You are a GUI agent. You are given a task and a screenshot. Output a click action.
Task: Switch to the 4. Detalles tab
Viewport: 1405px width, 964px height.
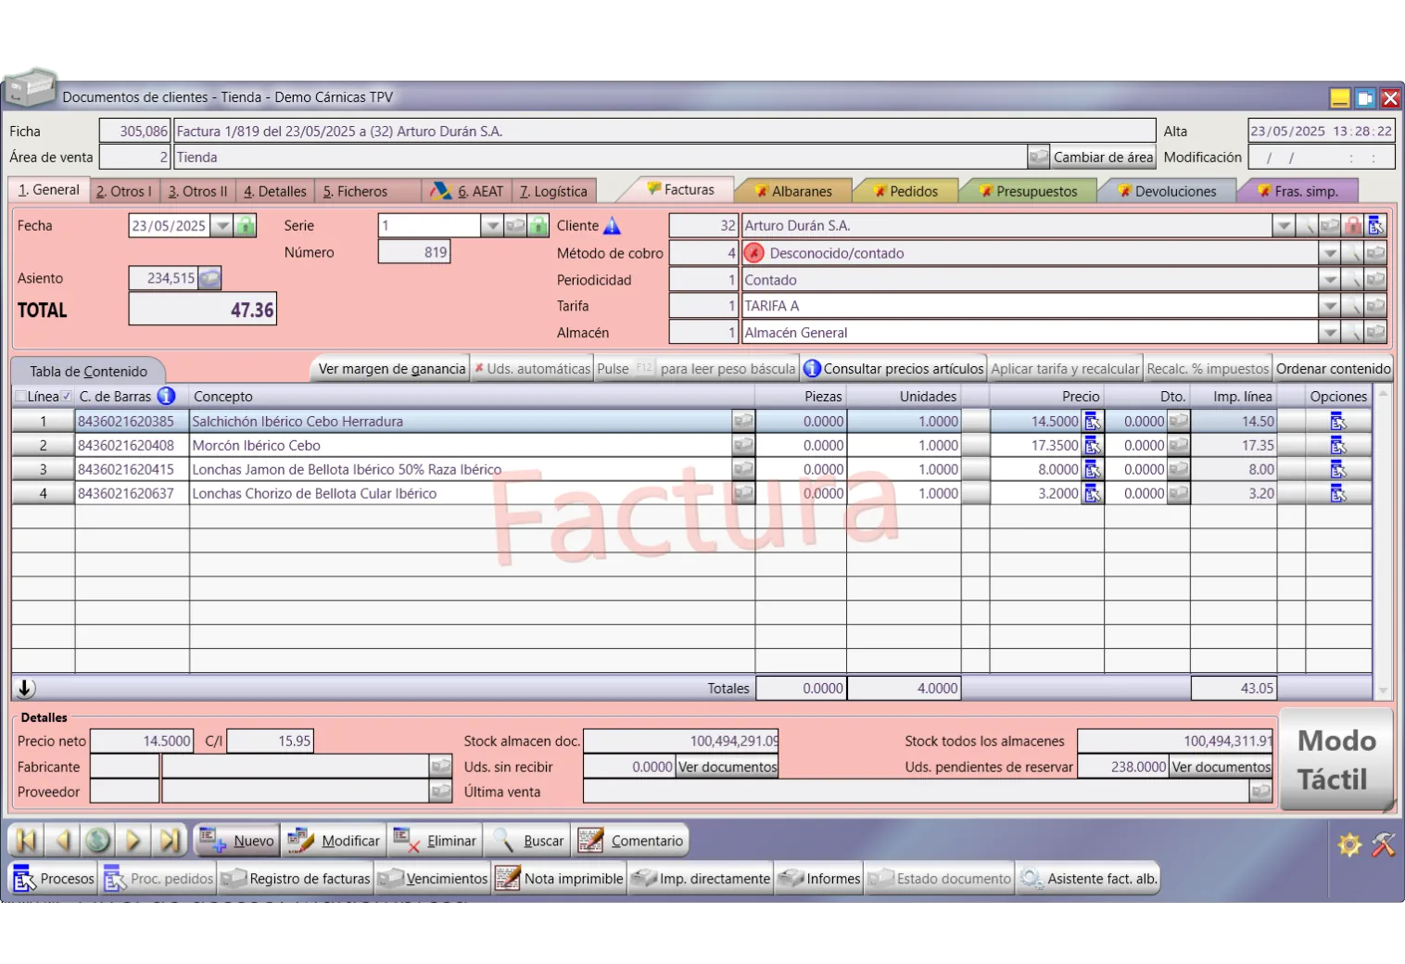click(275, 191)
